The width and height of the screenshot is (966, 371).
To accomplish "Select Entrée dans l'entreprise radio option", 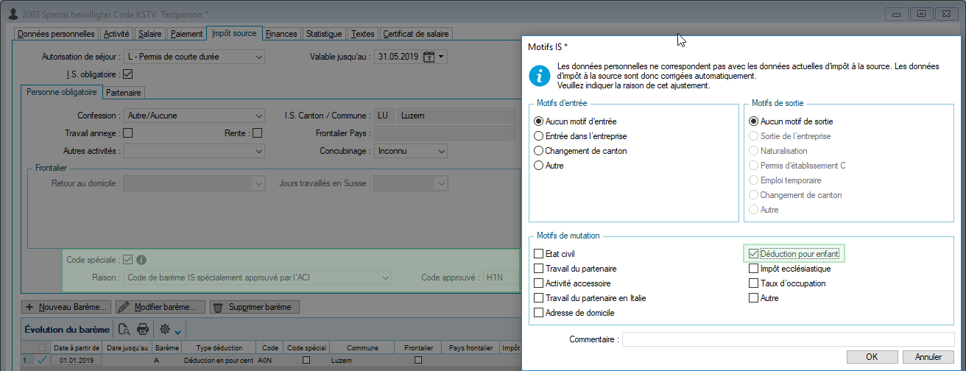I will tap(539, 136).
